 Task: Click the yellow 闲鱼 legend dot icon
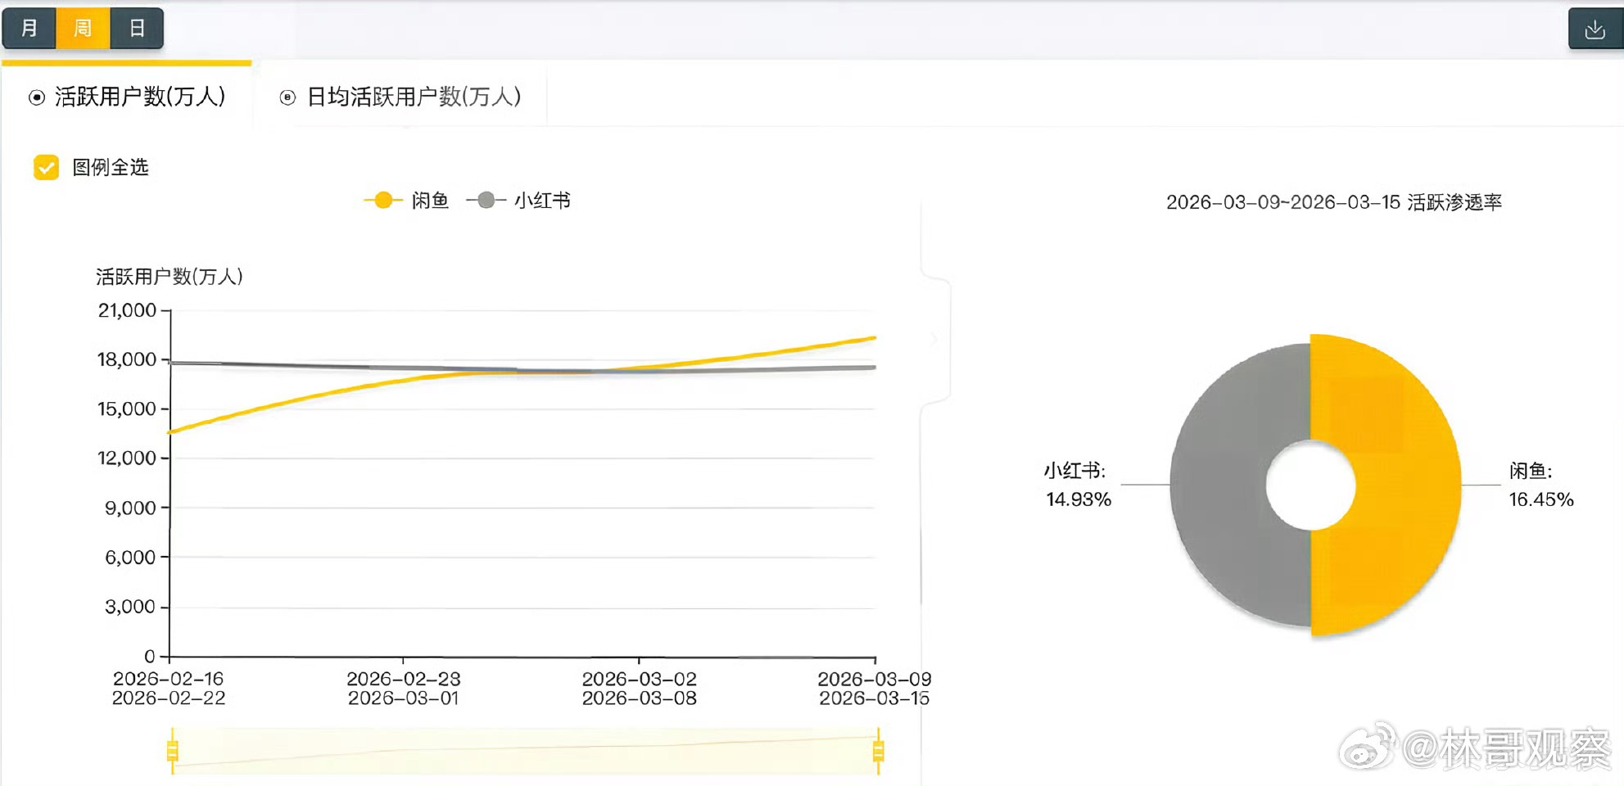382,200
